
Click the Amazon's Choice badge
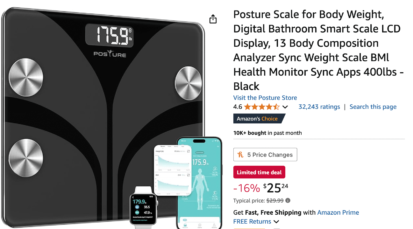[x=259, y=119]
